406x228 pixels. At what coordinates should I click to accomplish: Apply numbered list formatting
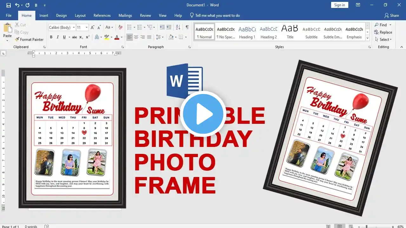pos(140,28)
